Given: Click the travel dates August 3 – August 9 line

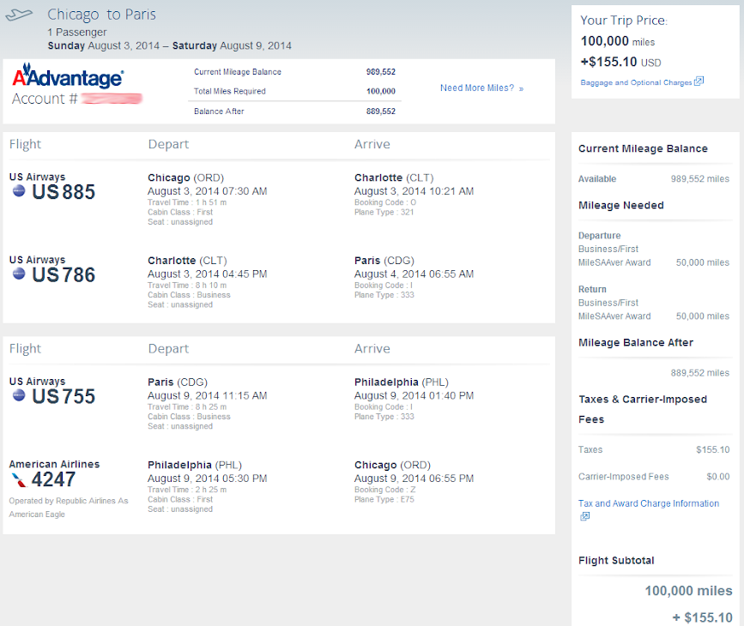Looking at the screenshot, I should tap(169, 45).
